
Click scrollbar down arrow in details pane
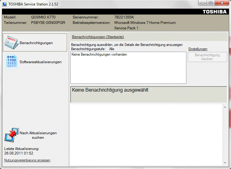pos(225,163)
